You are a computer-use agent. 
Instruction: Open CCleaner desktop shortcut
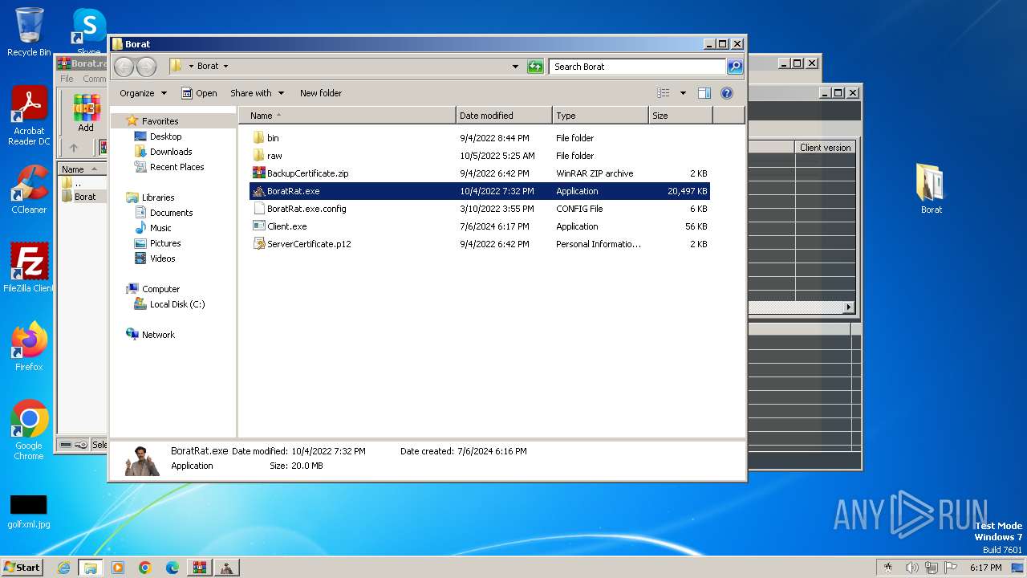pyautogui.click(x=29, y=189)
